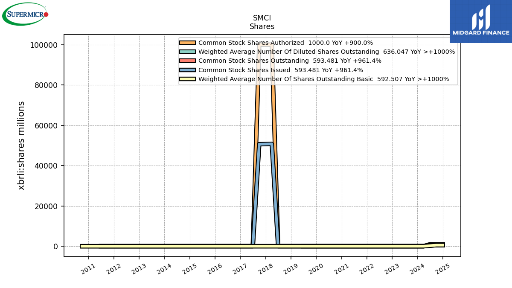Click the red Common Stock Shares Outstanding swatch

tap(187, 61)
